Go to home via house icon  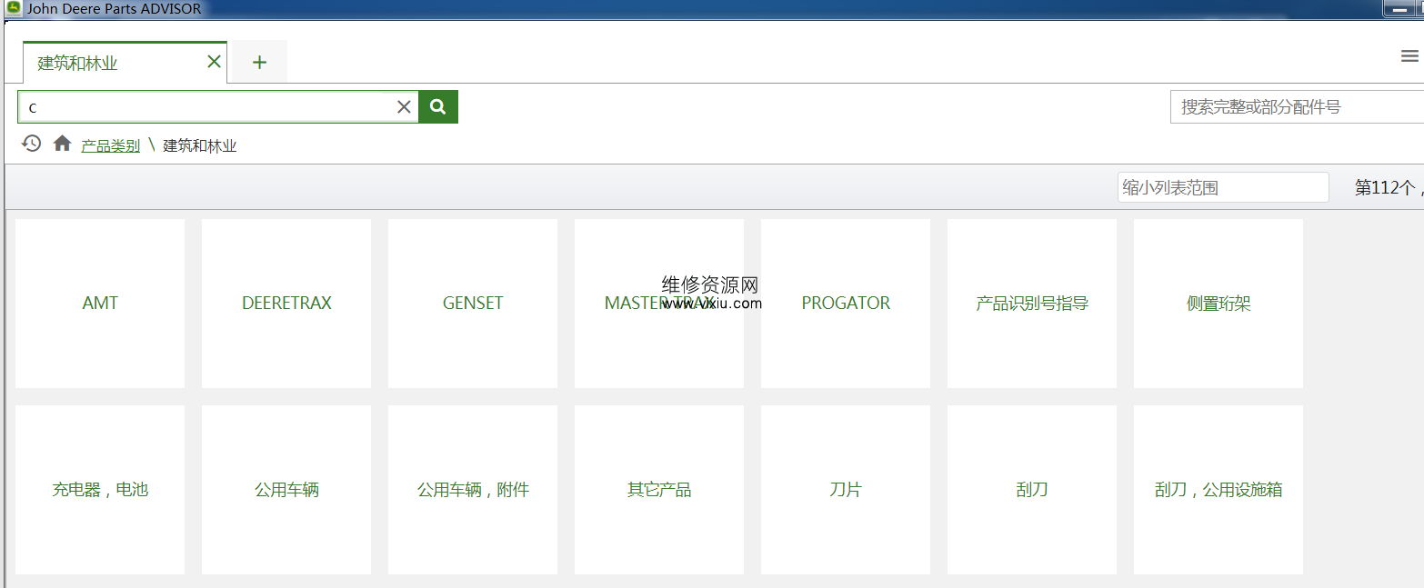tap(62, 144)
